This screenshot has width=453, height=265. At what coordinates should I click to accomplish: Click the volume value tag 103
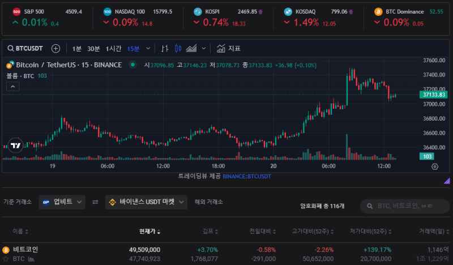[x=427, y=157]
